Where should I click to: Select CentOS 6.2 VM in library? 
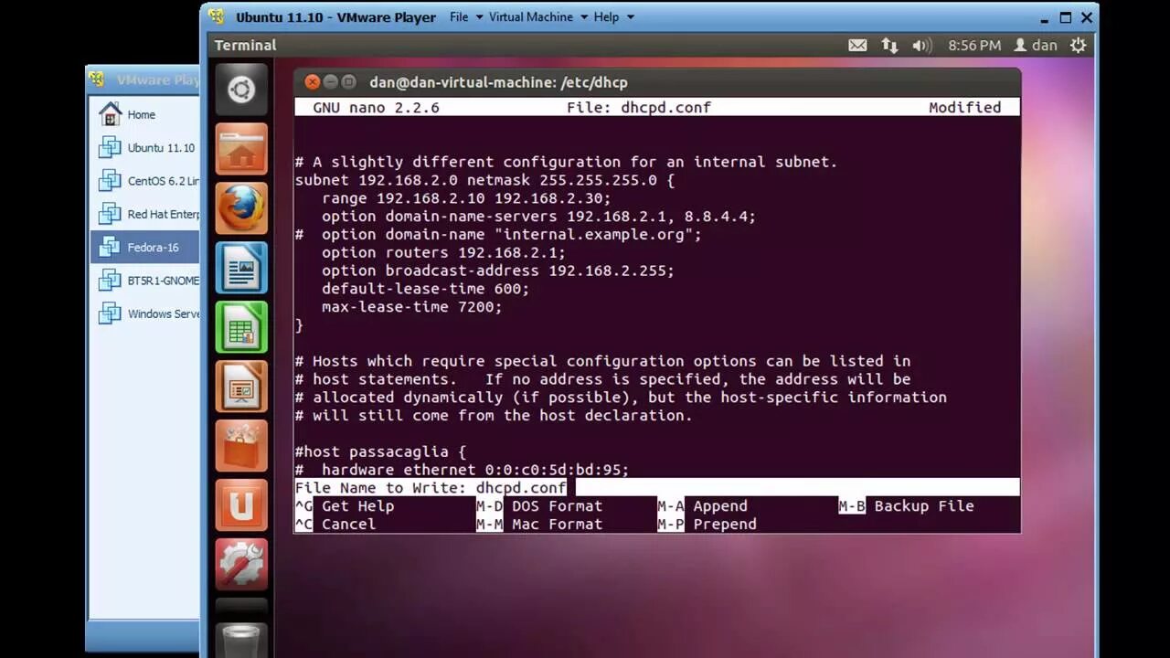point(144,181)
